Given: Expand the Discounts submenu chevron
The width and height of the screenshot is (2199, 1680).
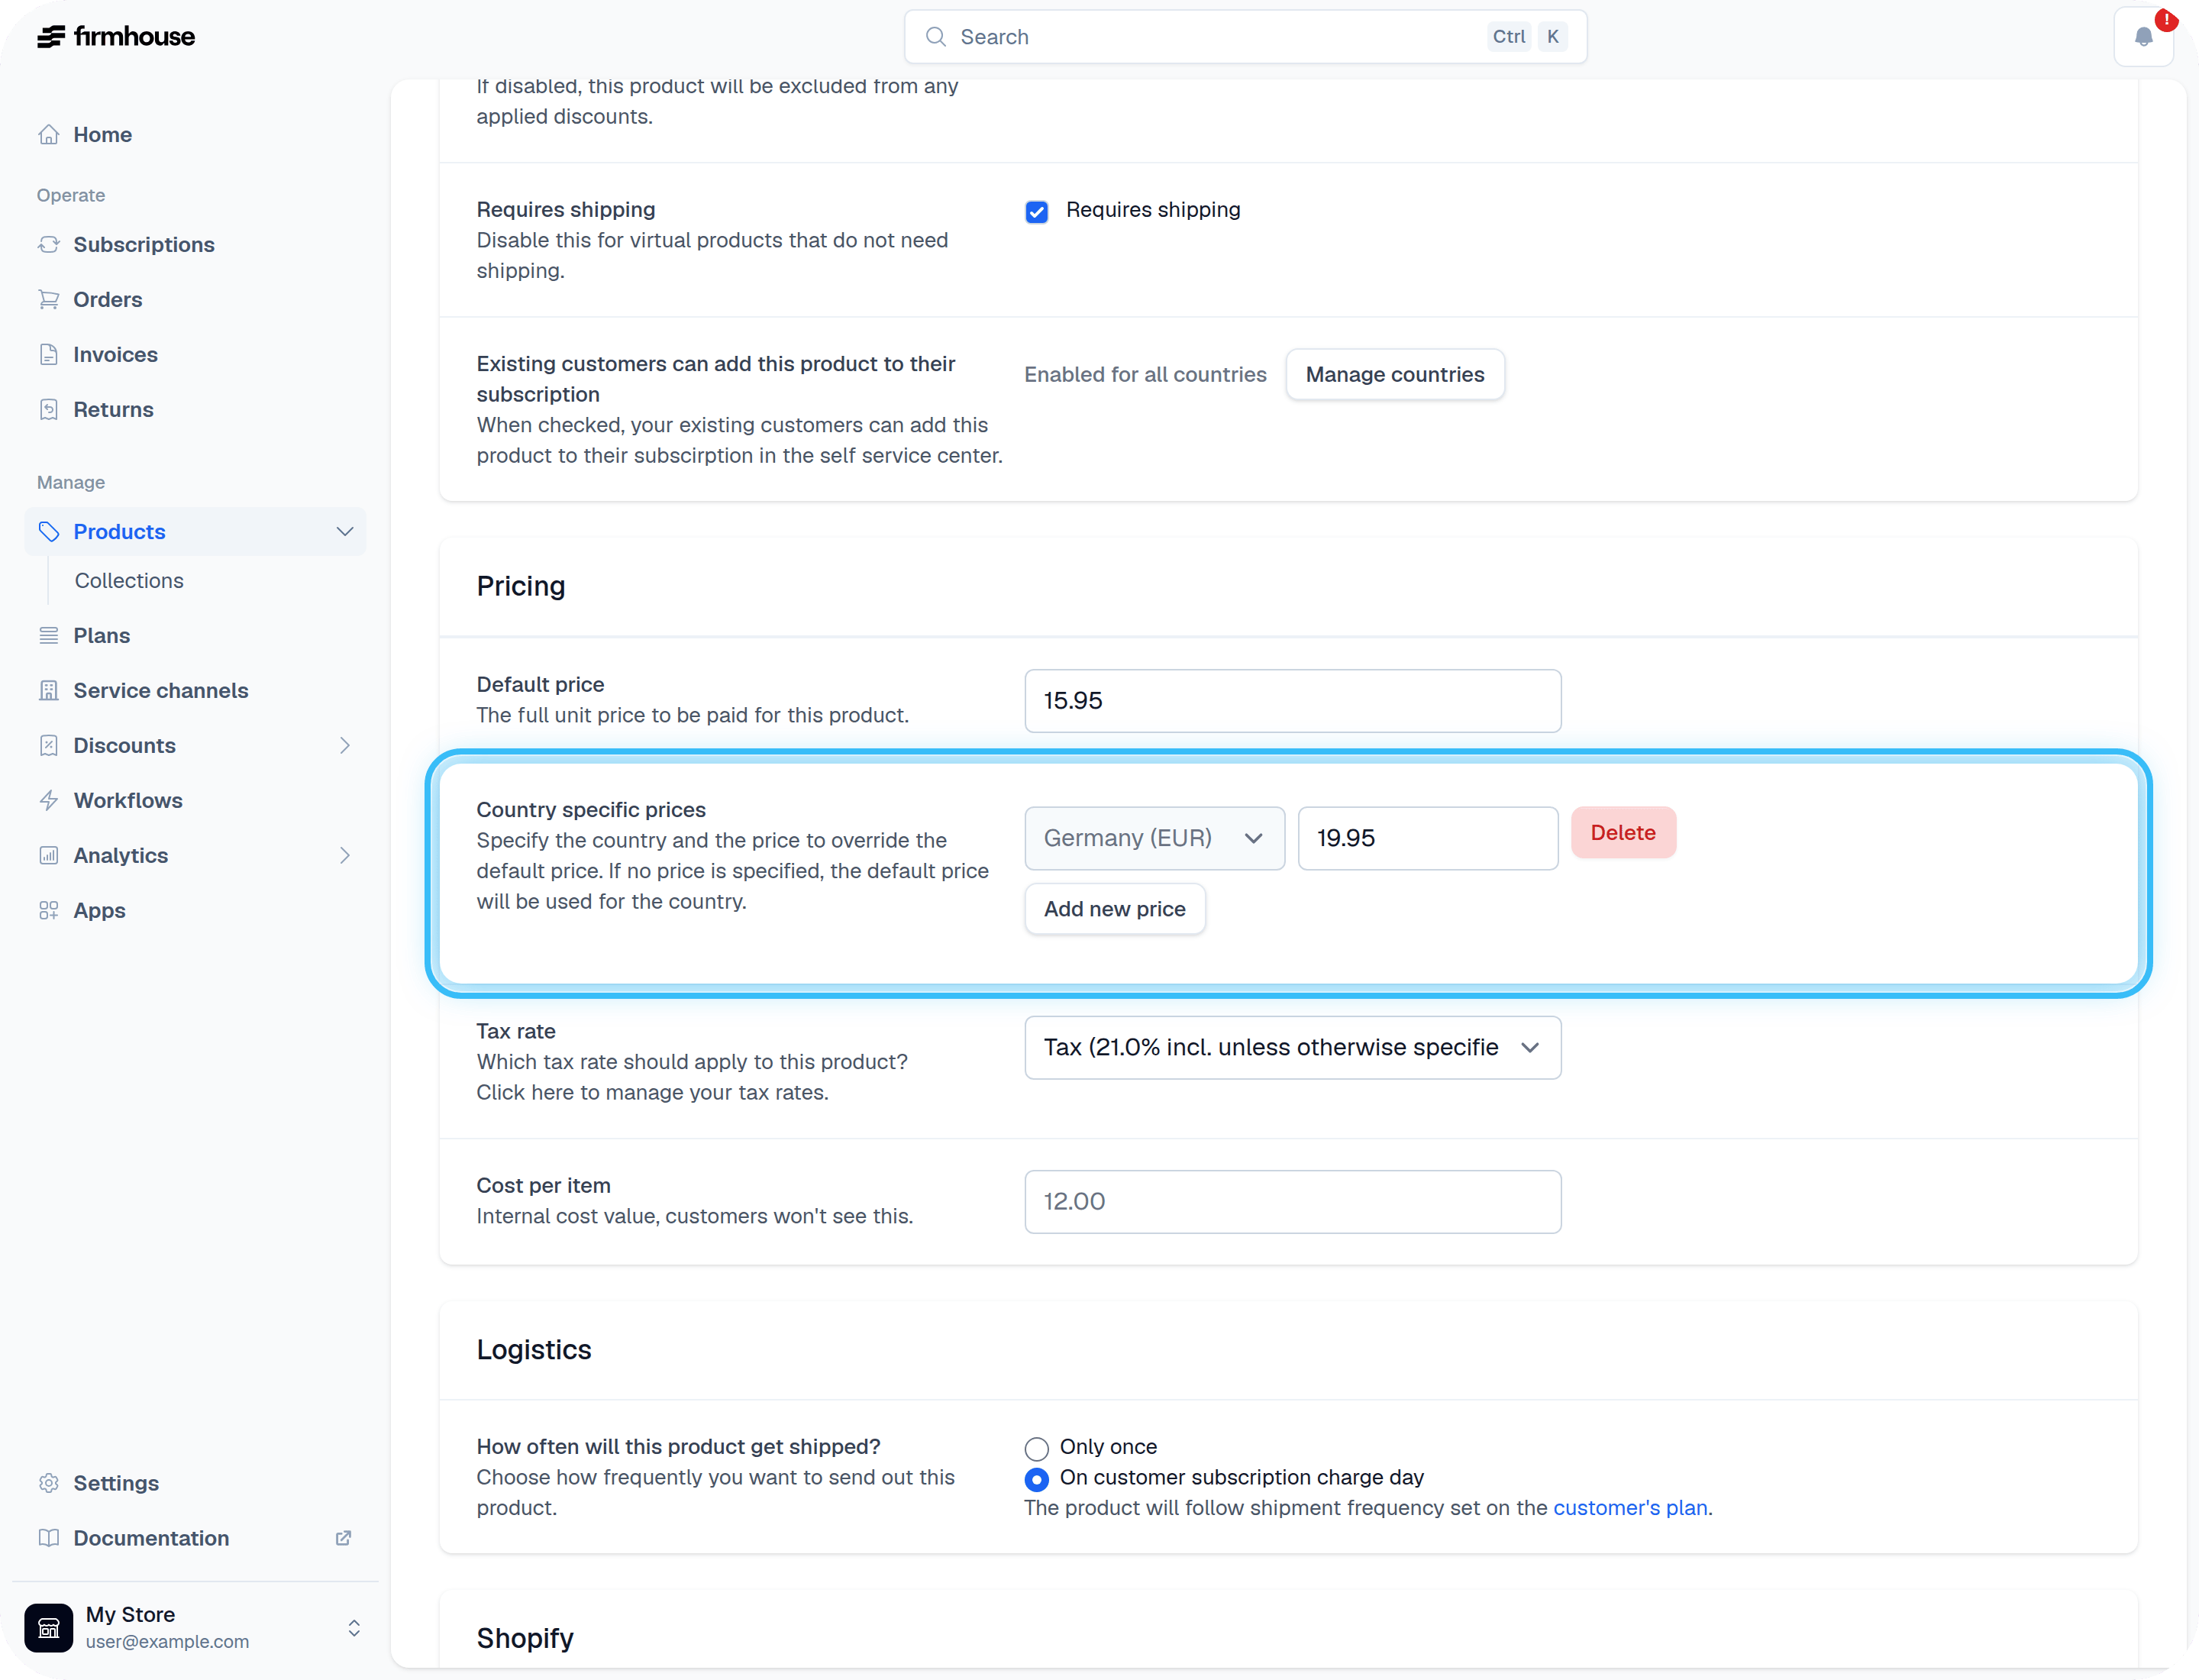Looking at the screenshot, I should click(345, 746).
